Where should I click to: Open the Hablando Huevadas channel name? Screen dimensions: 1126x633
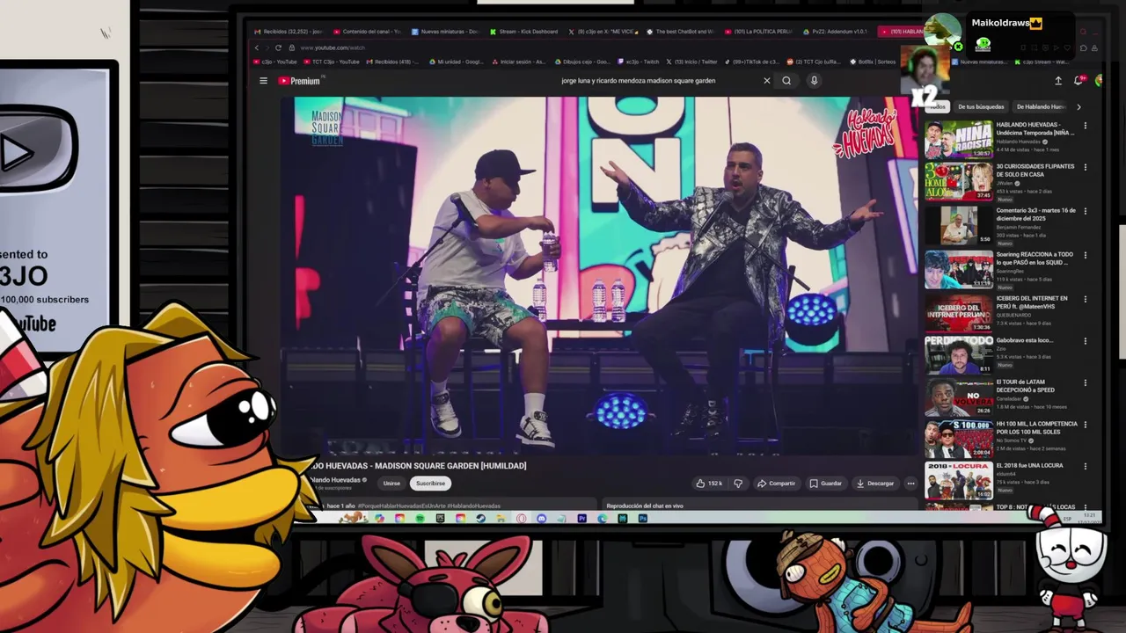[x=334, y=480]
